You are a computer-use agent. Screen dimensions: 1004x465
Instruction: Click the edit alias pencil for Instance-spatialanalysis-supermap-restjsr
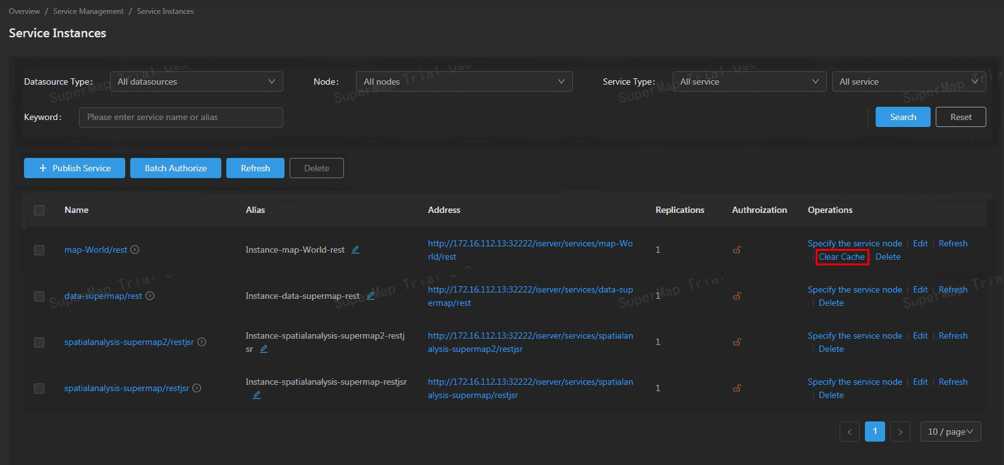click(x=257, y=395)
